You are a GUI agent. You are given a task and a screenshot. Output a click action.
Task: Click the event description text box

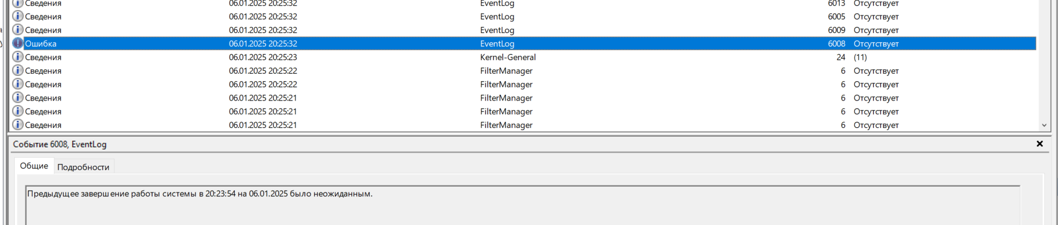[523, 206]
